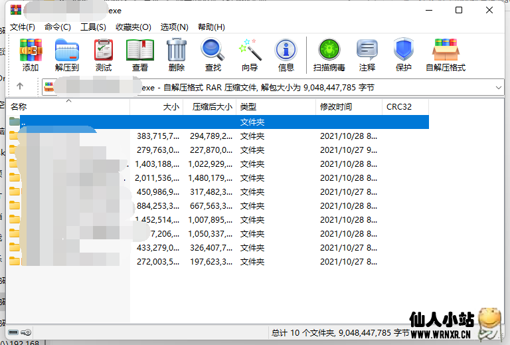The height and width of the screenshot is (345, 510).
Task: Click the 保护 (Protect) shield icon
Action: (x=403, y=55)
